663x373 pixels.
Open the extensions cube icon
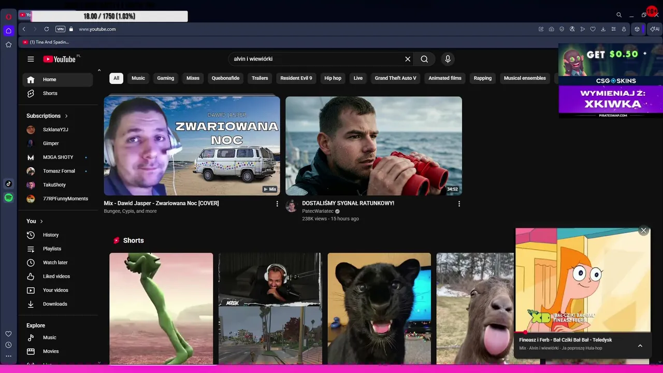click(637, 29)
